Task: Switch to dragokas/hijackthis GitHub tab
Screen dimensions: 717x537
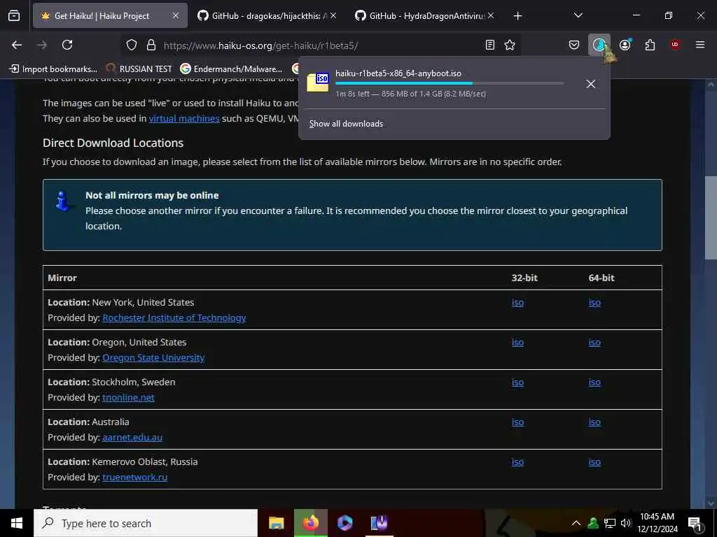Action: tap(265, 16)
